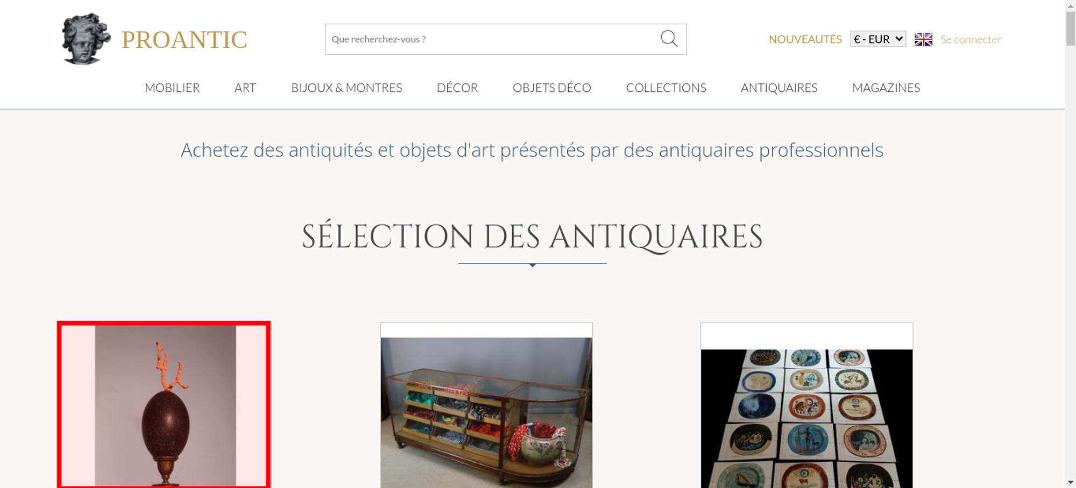Go to the ANTIQUAIRES section
1076x488 pixels.
click(779, 88)
